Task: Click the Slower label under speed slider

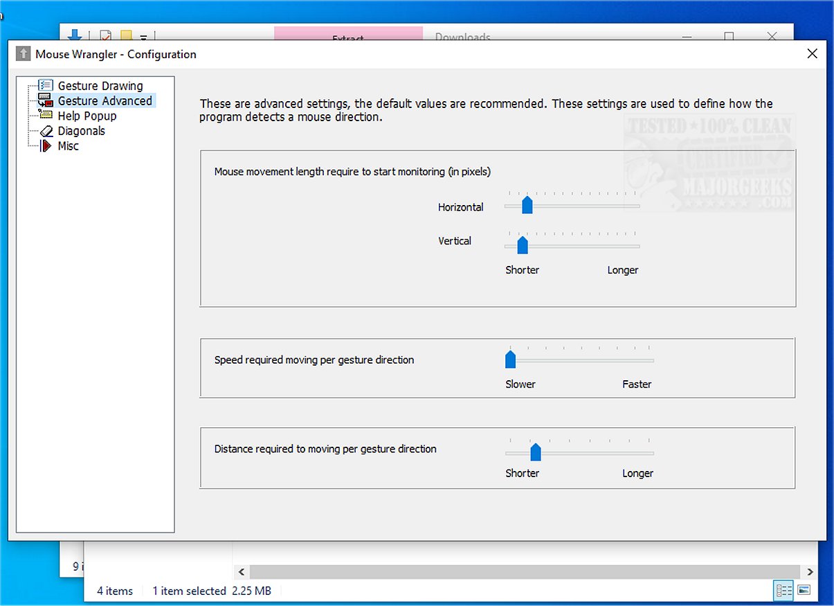Action: point(520,384)
